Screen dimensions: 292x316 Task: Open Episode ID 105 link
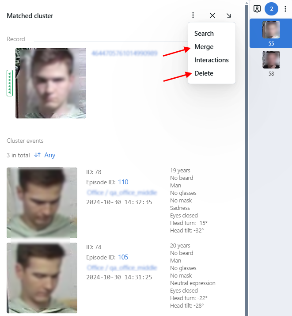tap(123, 257)
